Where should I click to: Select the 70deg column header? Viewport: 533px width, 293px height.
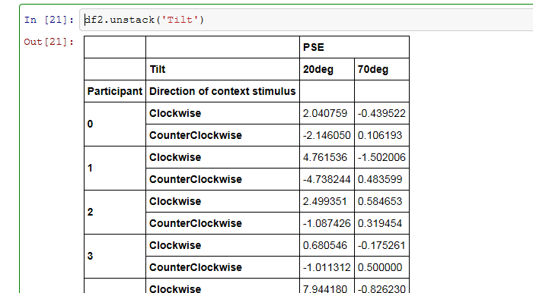[x=381, y=69]
